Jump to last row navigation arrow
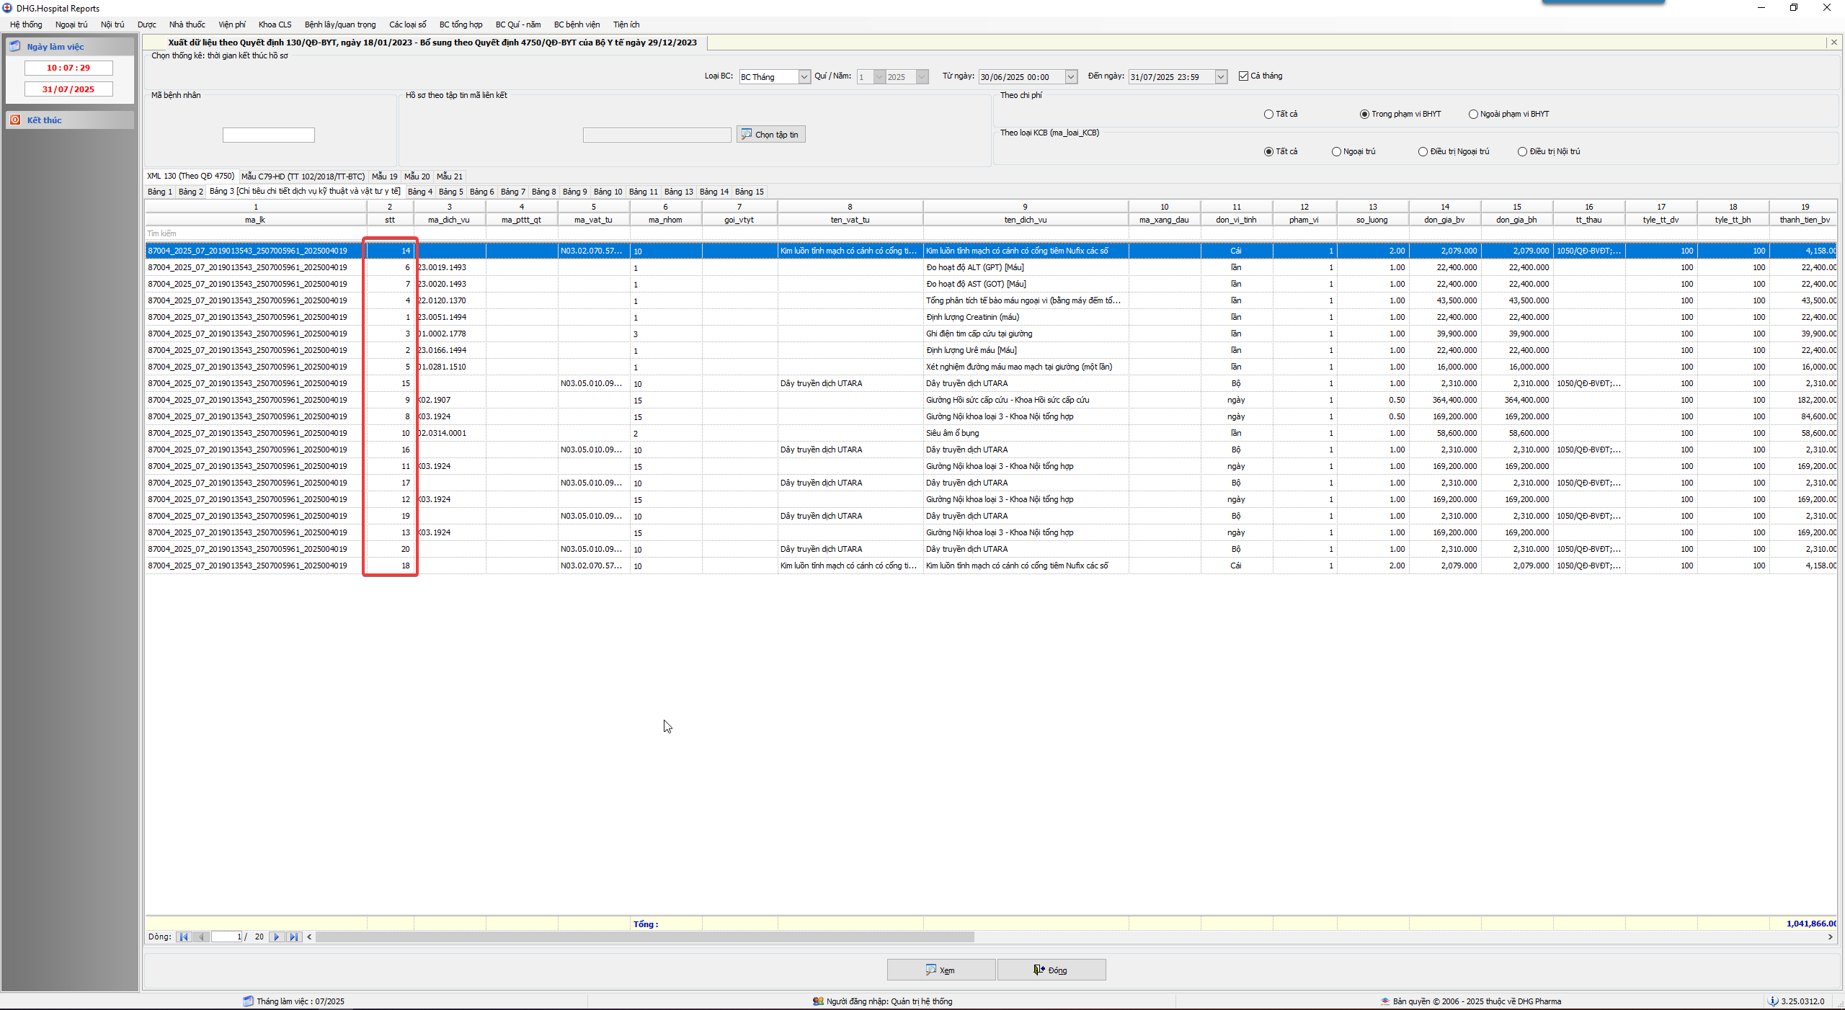1845x1010 pixels. (x=293, y=937)
